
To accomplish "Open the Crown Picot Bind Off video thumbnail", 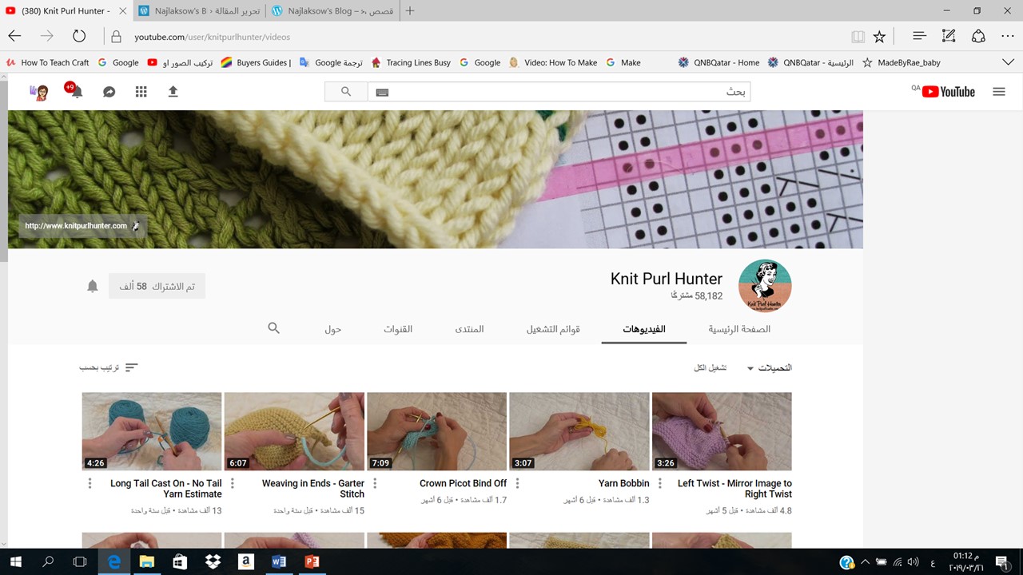I will coord(436,431).
